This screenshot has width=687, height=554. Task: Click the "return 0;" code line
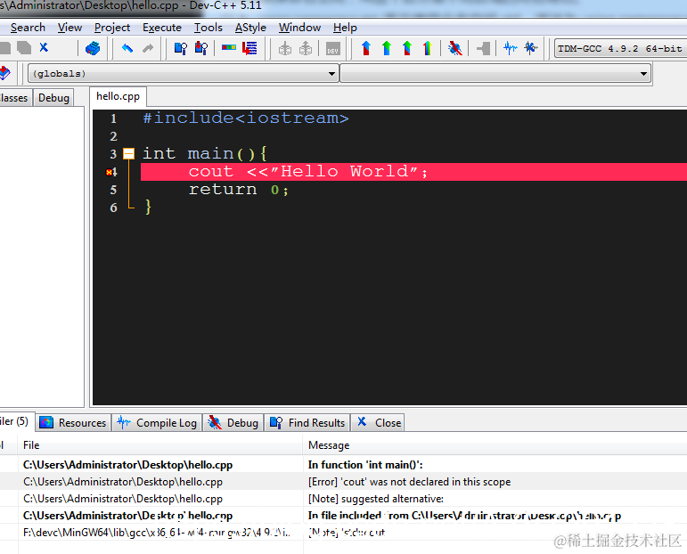click(238, 190)
